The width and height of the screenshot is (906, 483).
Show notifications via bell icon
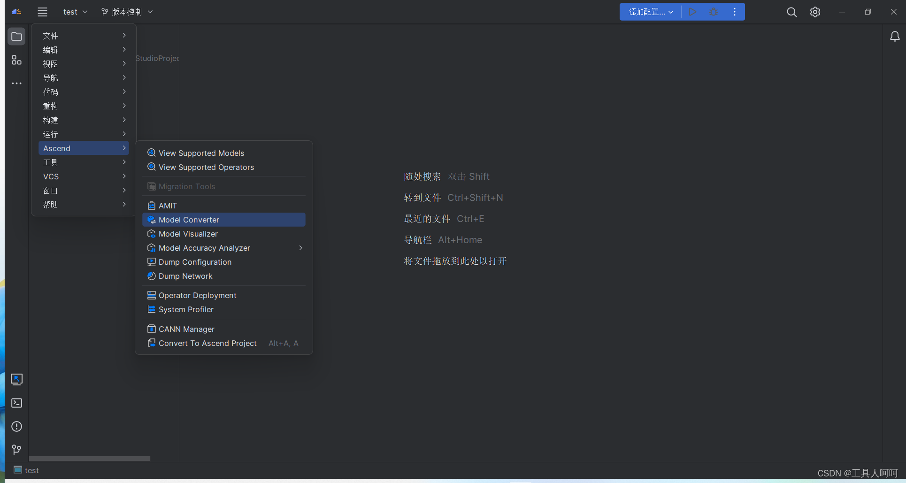(x=895, y=37)
